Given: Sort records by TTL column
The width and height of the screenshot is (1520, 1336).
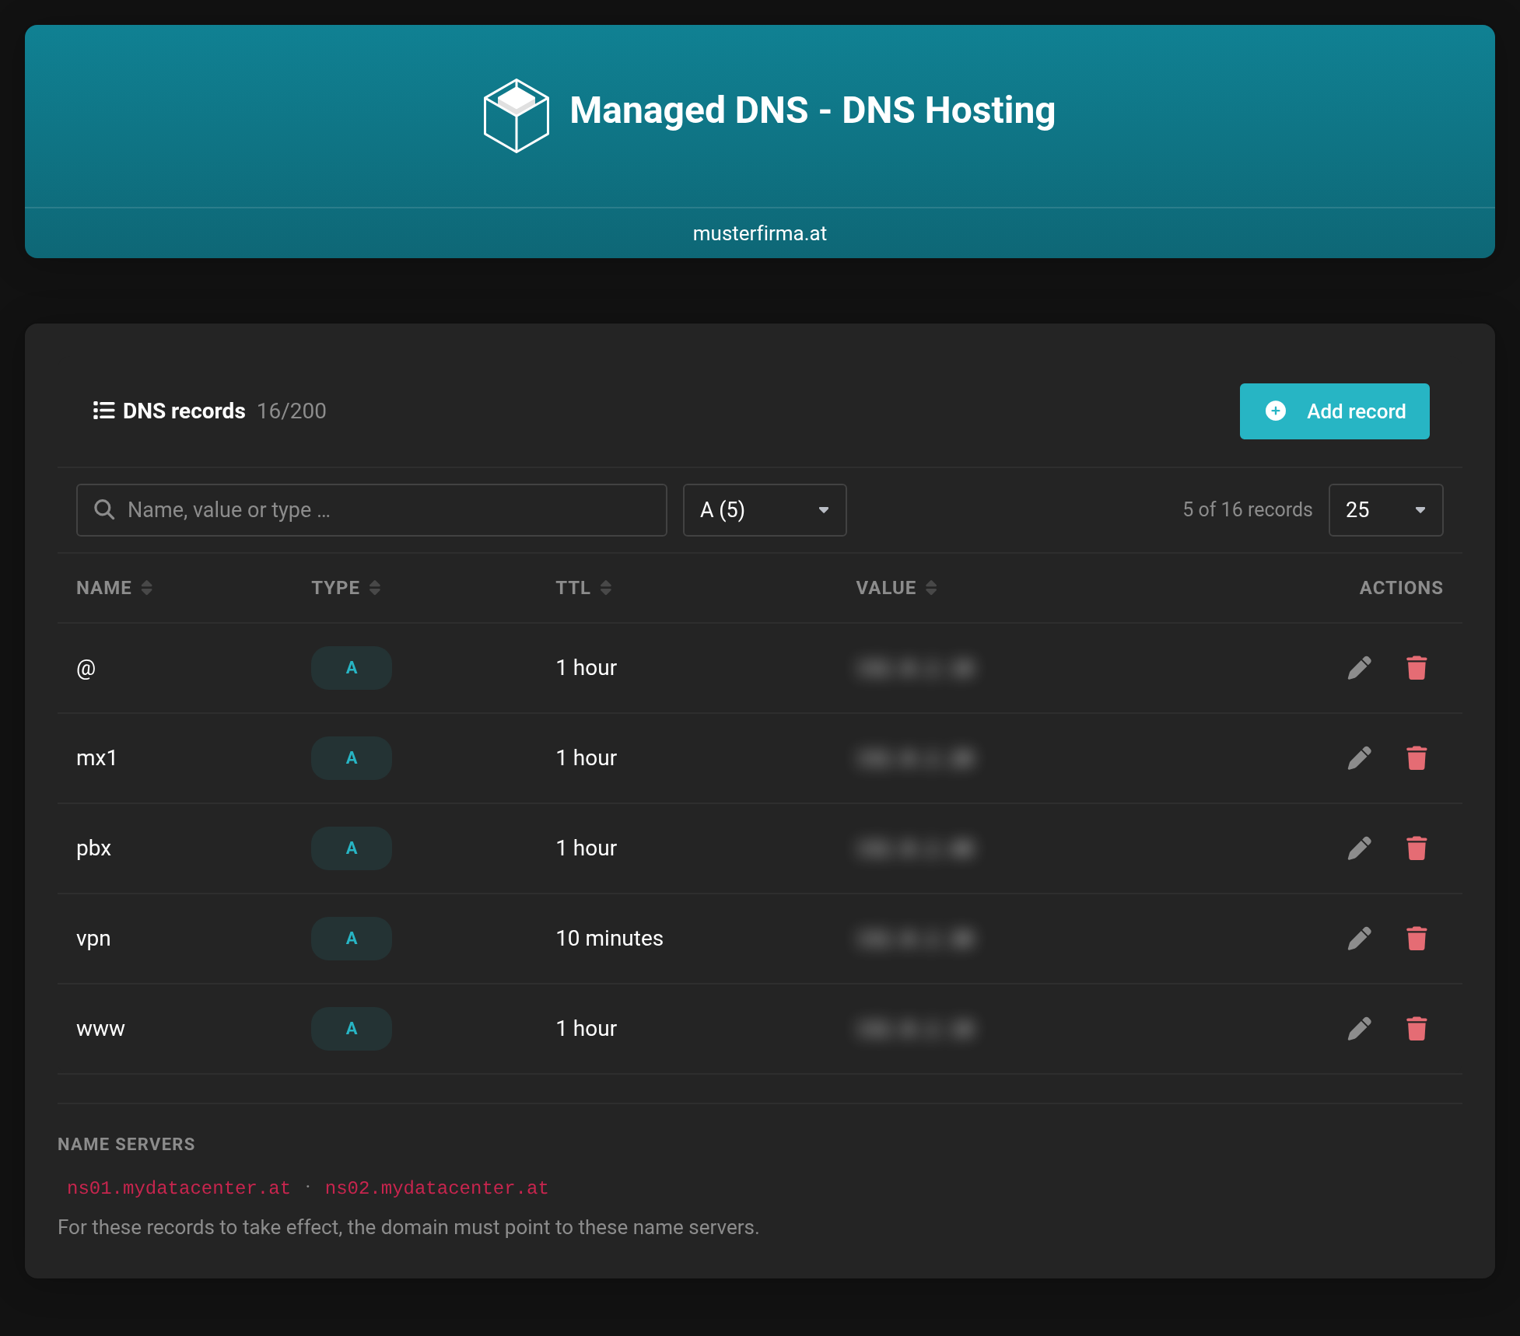Looking at the screenshot, I should coord(583,588).
